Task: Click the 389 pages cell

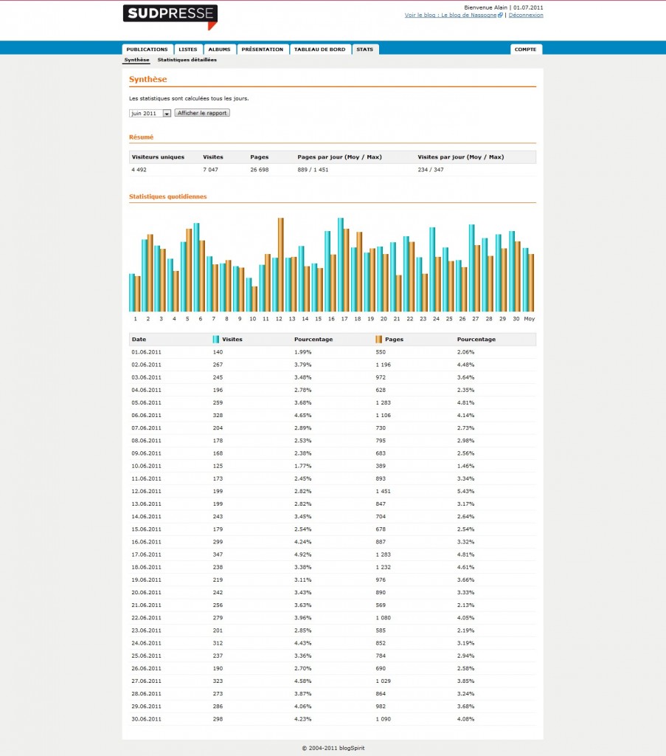Action: point(381,466)
